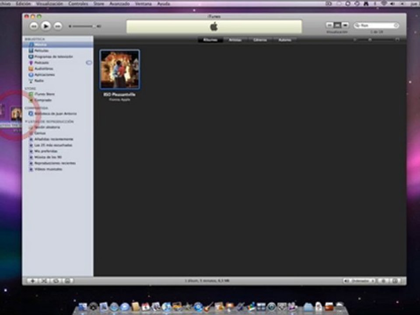Open the Ventana menu
Viewport: 420px width, 315px height.
click(x=143, y=4)
